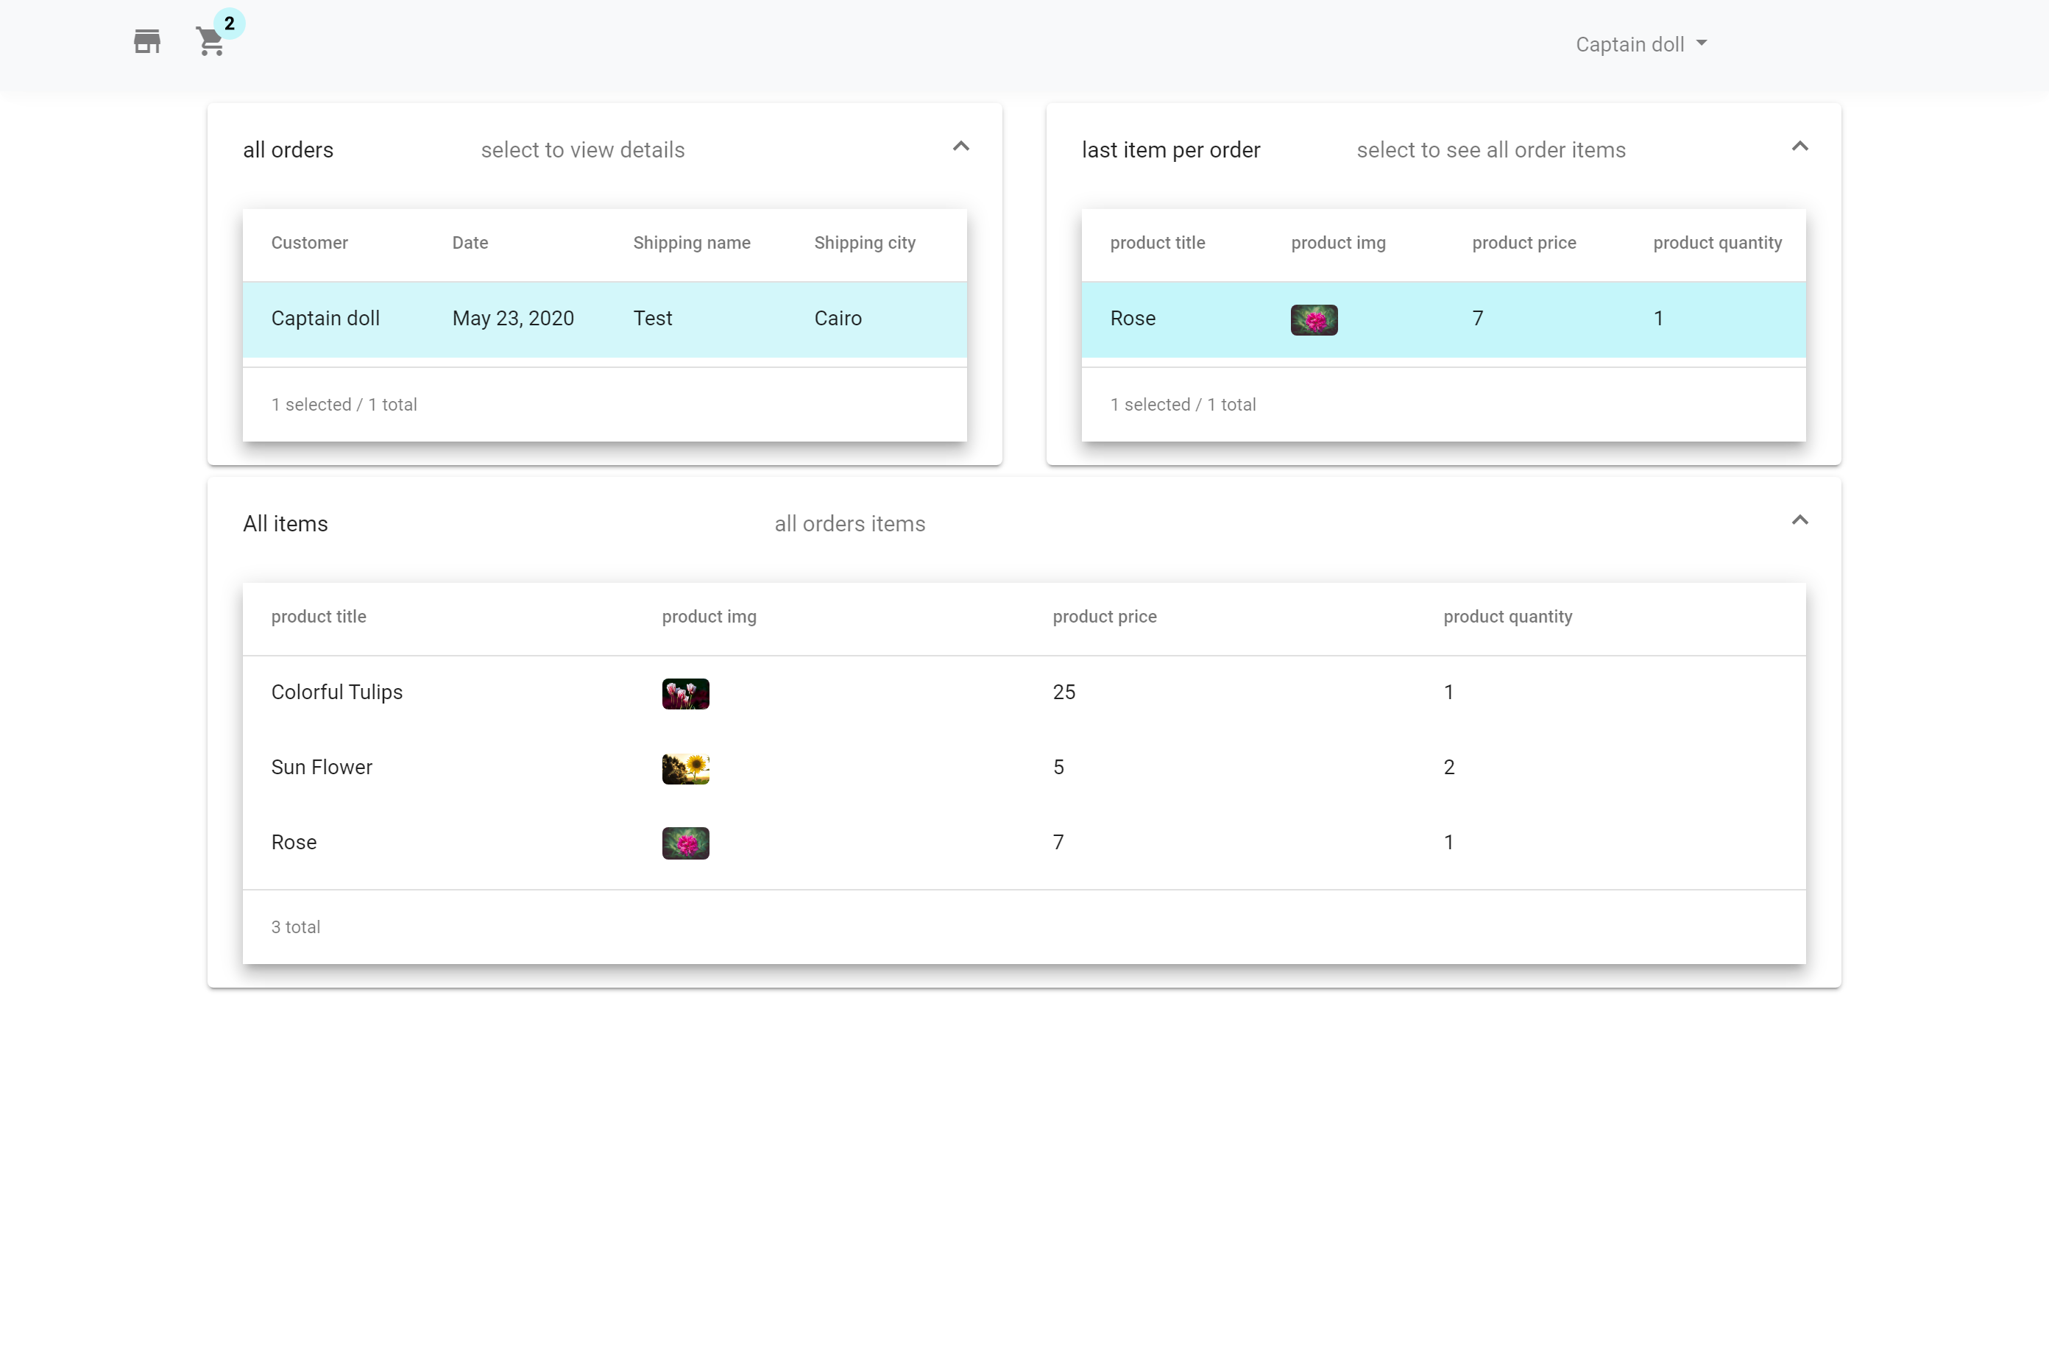The image size is (2049, 1360).
Task: Click the Sun Flower product image
Action: 685,768
